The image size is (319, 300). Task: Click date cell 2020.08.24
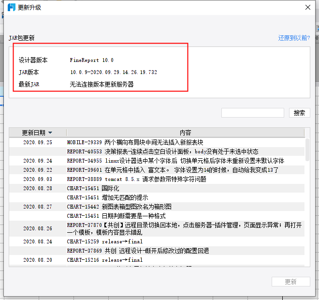point(38,241)
